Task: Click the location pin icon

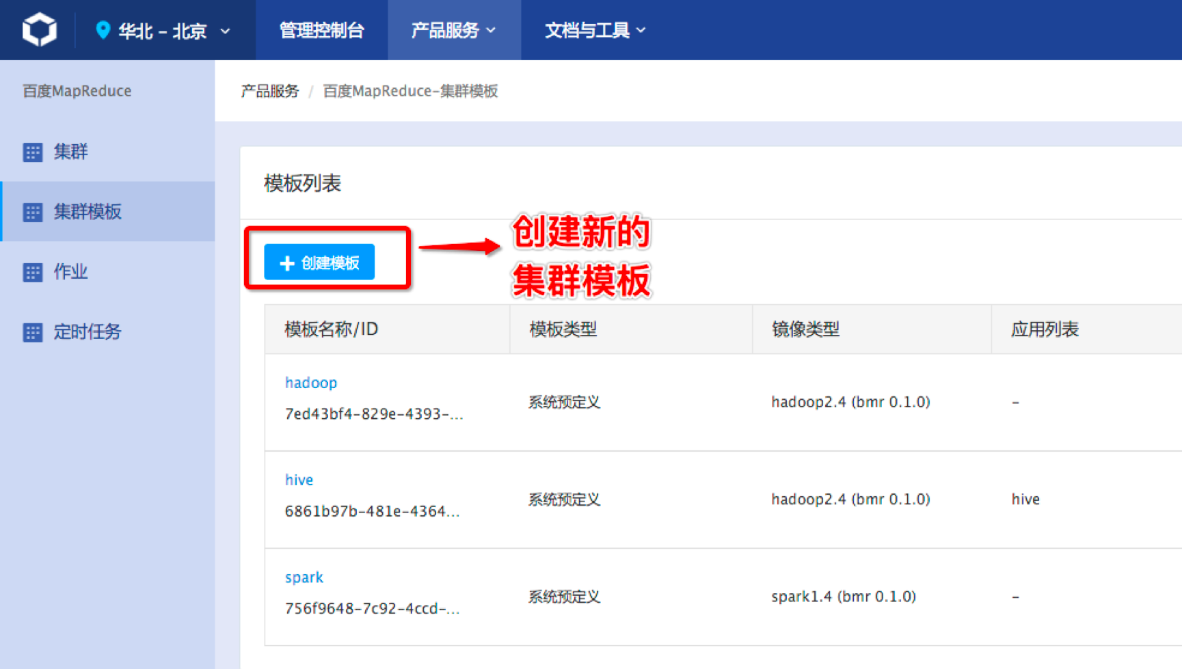Action: (103, 30)
